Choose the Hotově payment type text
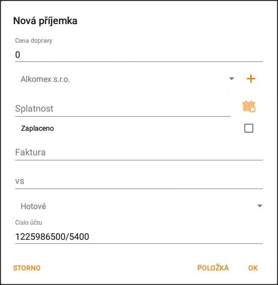This screenshot has width=278, height=285. point(33,206)
